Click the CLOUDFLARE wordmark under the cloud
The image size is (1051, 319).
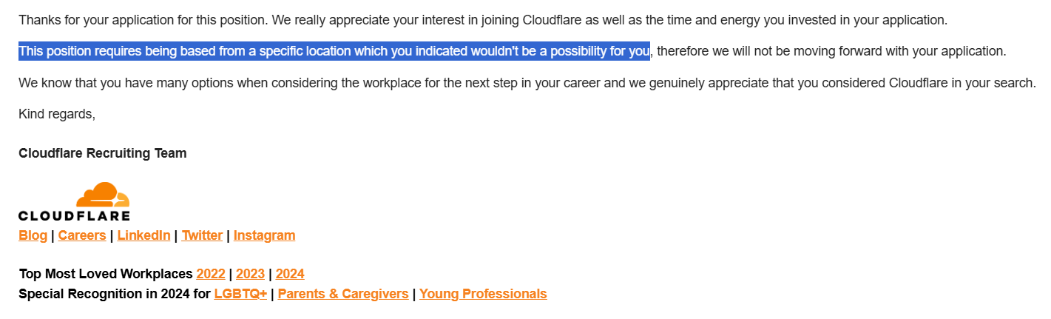pyautogui.click(x=74, y=215)
